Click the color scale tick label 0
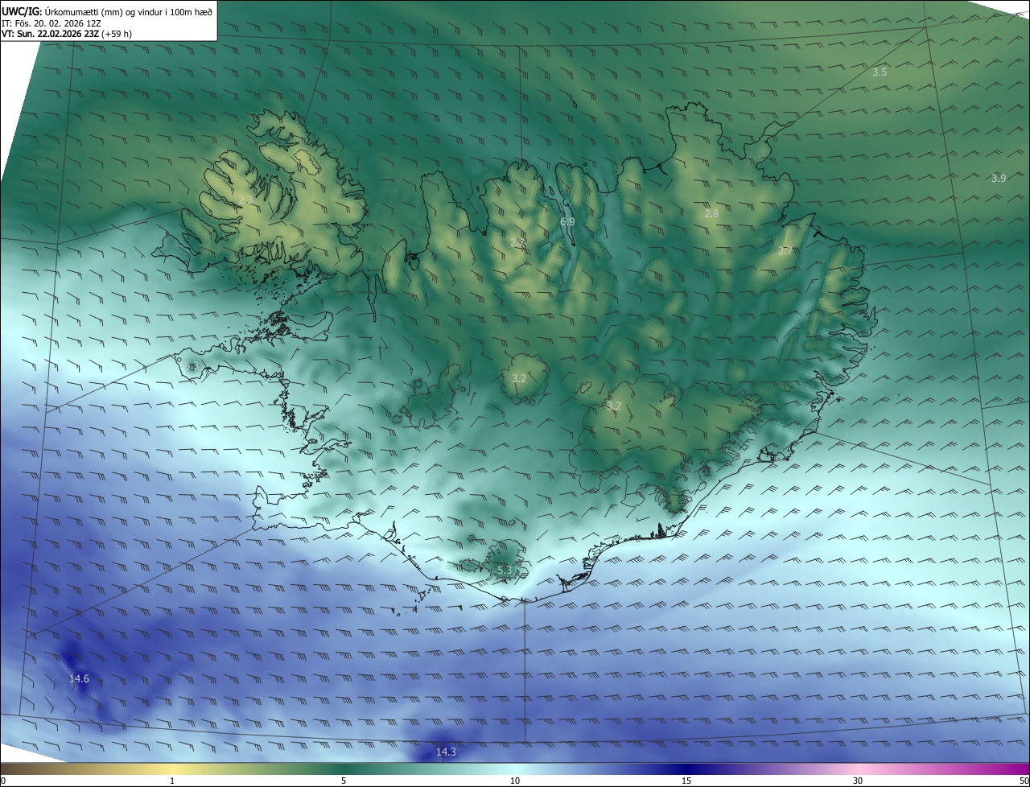The height and width of the screenshot is (787, 1030). coord(3,781)
